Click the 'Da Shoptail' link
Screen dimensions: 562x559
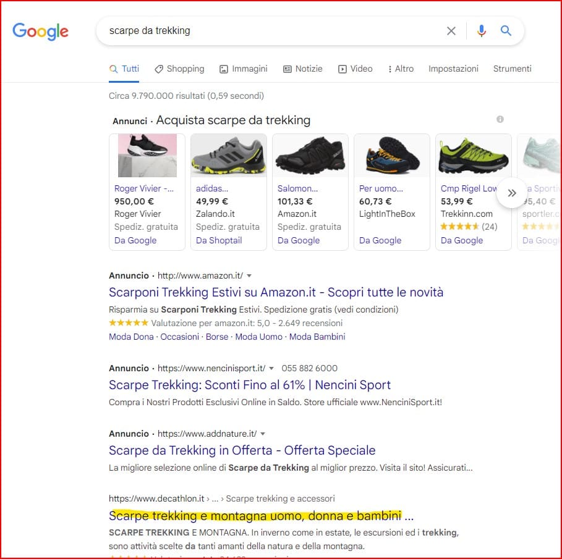click(x=219, y=240)
